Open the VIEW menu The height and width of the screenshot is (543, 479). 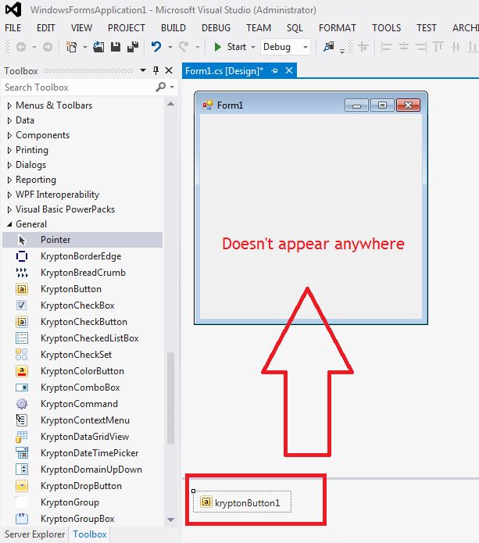point(82,27)
